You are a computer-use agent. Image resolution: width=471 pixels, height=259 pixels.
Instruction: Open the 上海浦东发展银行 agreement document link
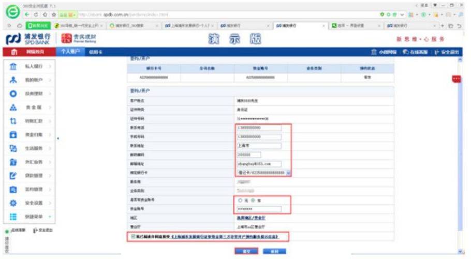click(x=225, y=237)
